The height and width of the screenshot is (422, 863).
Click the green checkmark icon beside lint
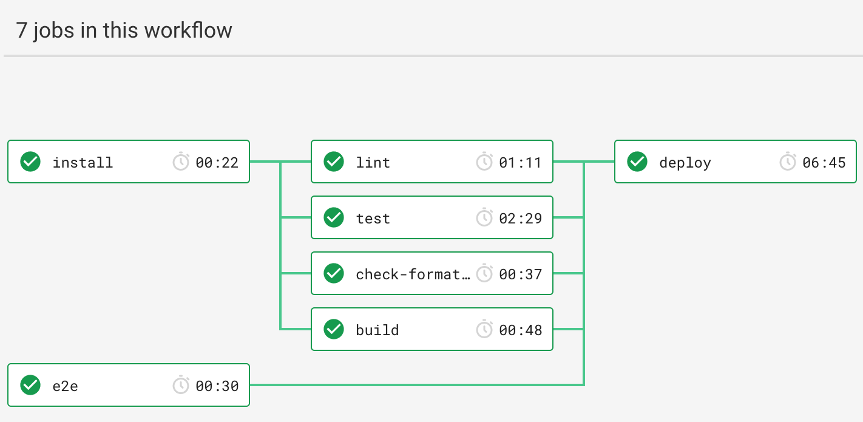click(334, 162)
